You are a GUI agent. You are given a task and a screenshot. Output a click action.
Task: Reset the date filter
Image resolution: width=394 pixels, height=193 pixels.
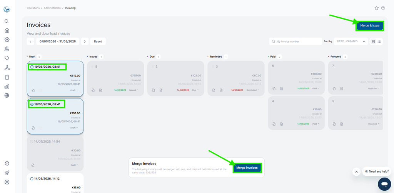[98, 42]
